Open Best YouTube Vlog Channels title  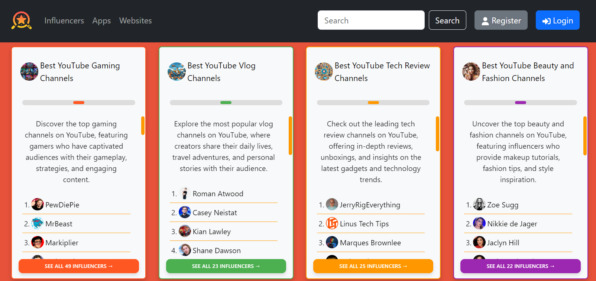tap(221, 72)
